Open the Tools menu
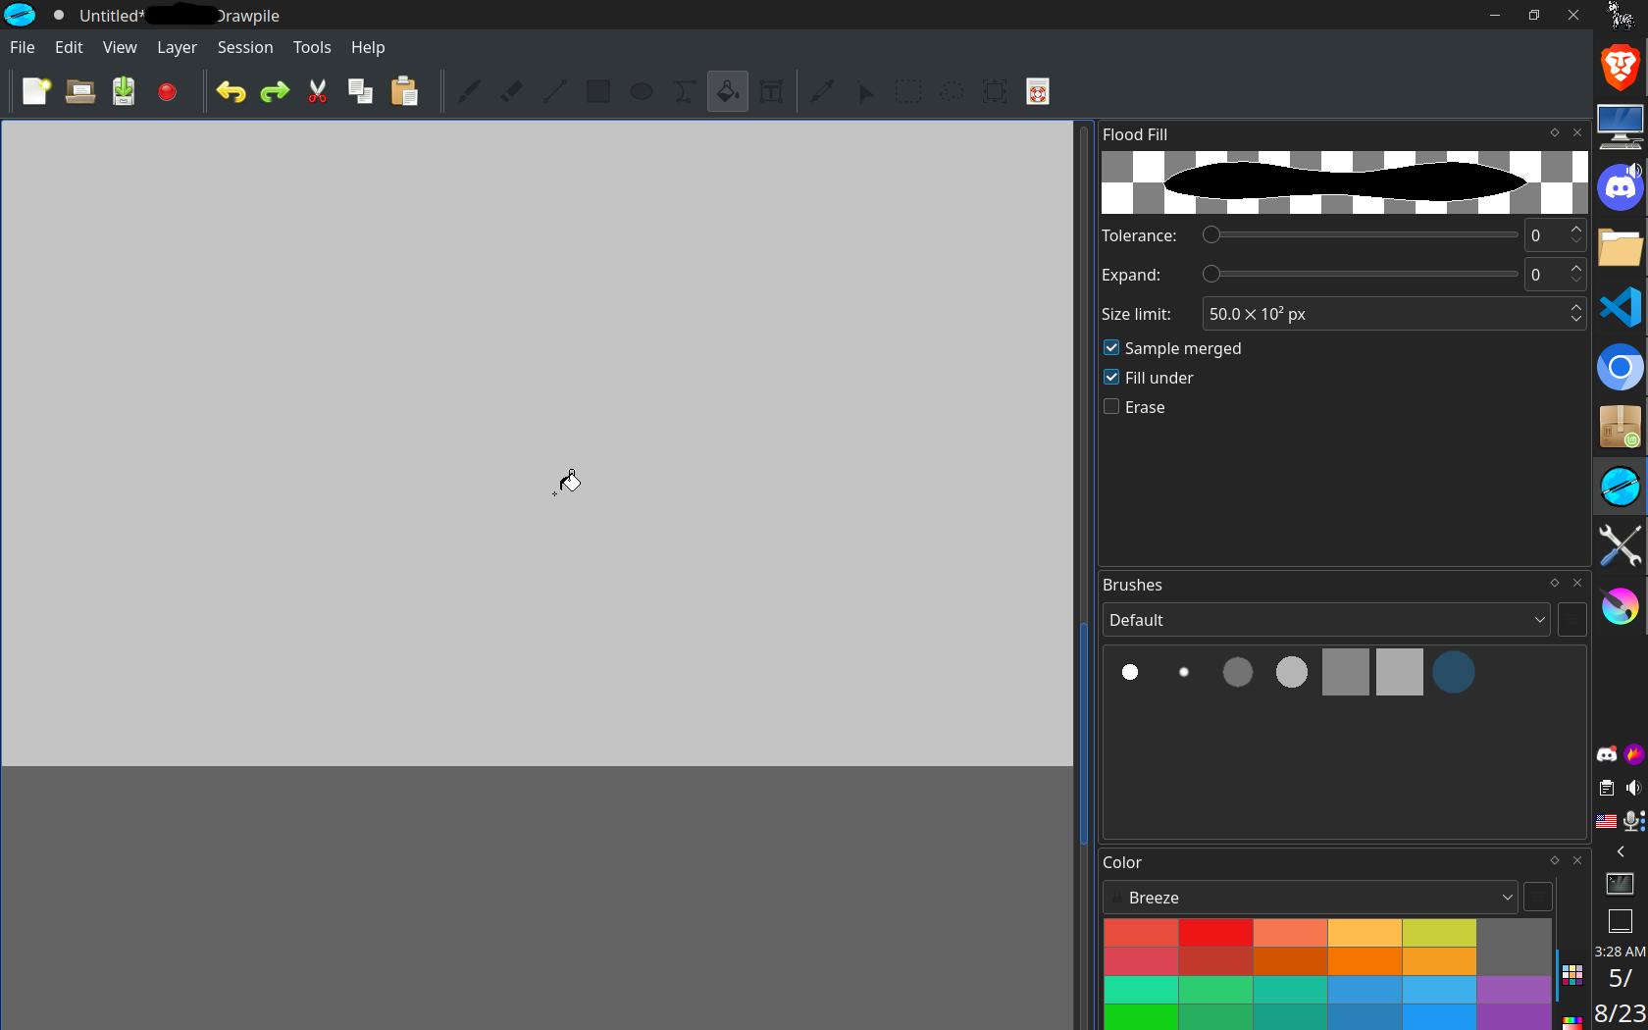 tap(311, 47)
